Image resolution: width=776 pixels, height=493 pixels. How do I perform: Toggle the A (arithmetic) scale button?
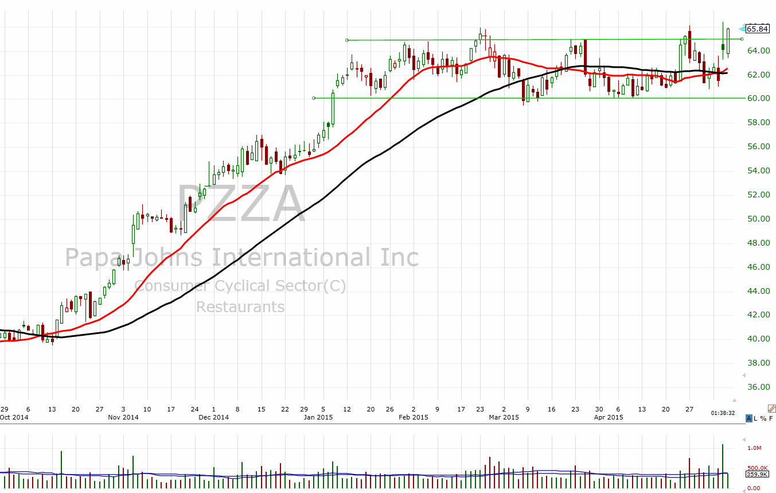(749, 418)
